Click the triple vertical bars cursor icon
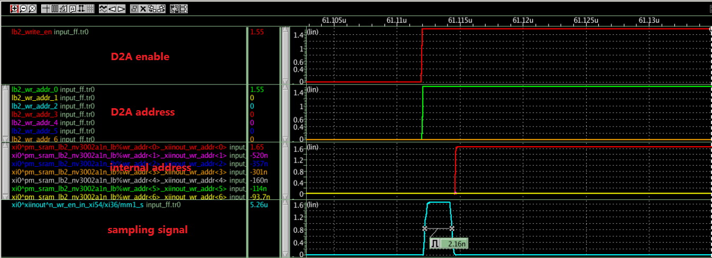This screenshot has height=258, width=712. point(54,9)
